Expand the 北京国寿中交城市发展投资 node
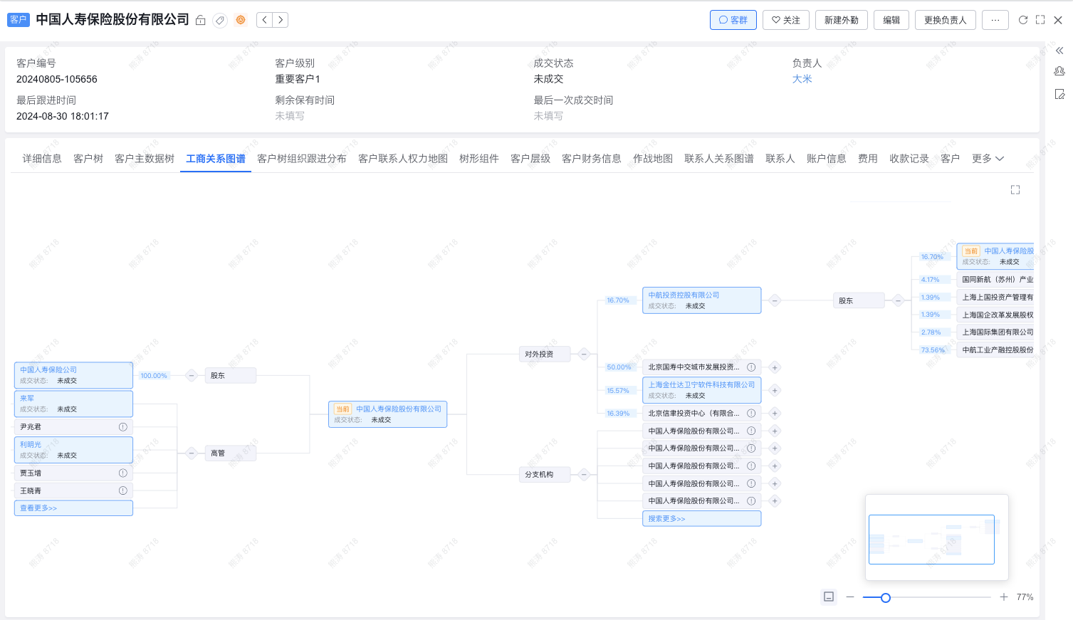 tap(775, 367)
